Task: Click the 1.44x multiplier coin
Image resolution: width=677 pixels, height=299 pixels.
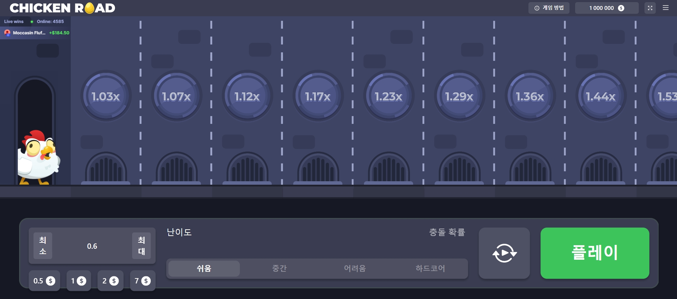Action: (x=601, y=96)
